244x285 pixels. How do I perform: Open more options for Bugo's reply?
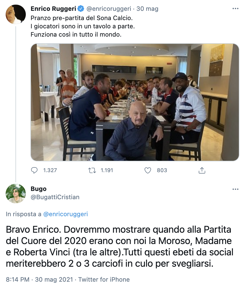point(235,189)
